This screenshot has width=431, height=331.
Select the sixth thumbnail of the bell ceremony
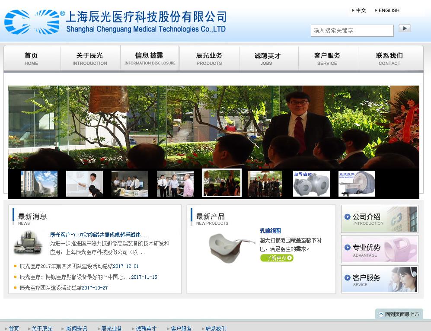point(265,184)
